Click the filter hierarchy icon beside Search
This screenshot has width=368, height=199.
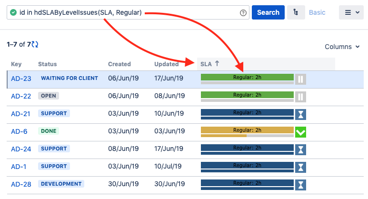pyautogui.click(x=295, y=12)
